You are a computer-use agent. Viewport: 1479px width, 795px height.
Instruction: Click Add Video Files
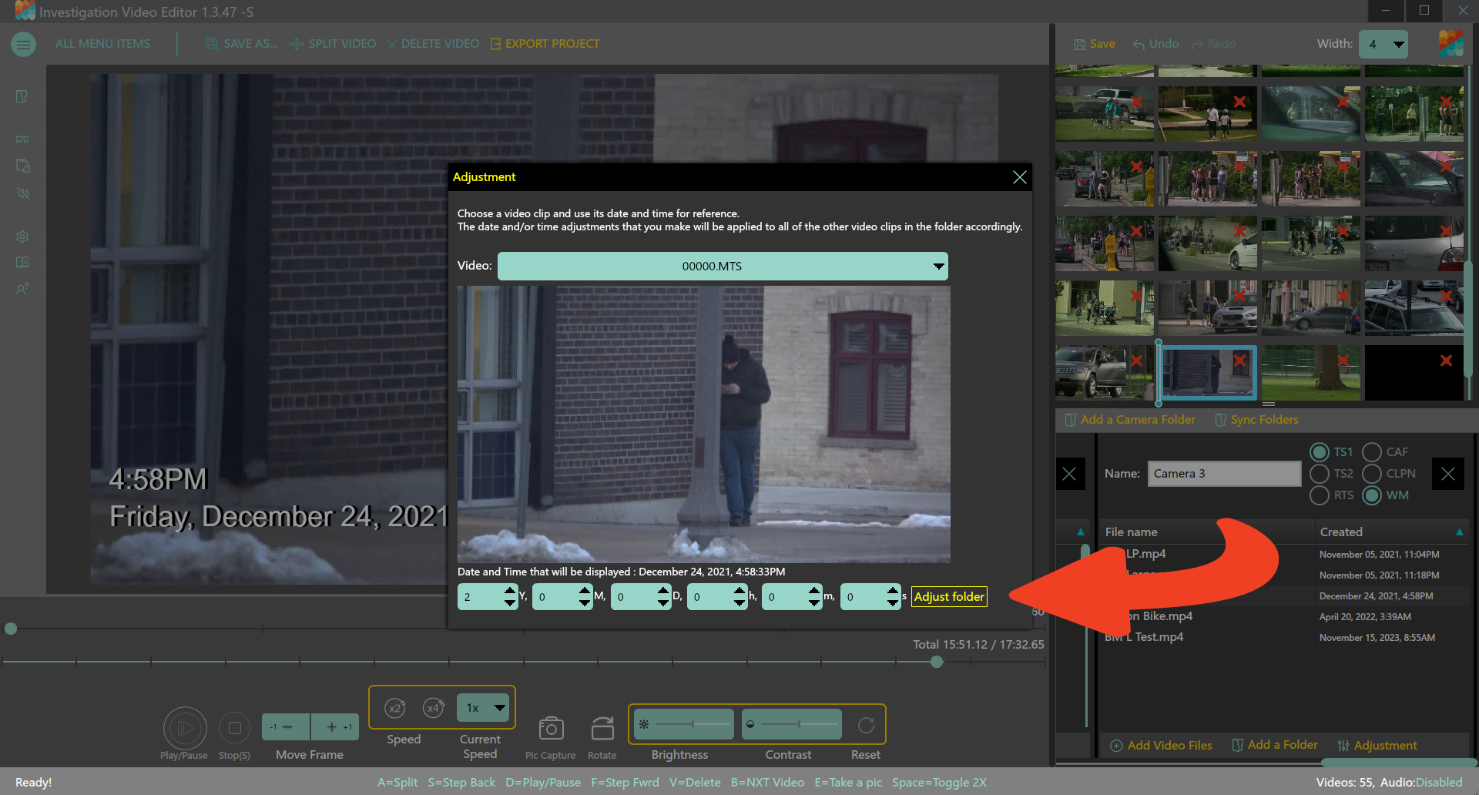click(x=1161, y=746)
